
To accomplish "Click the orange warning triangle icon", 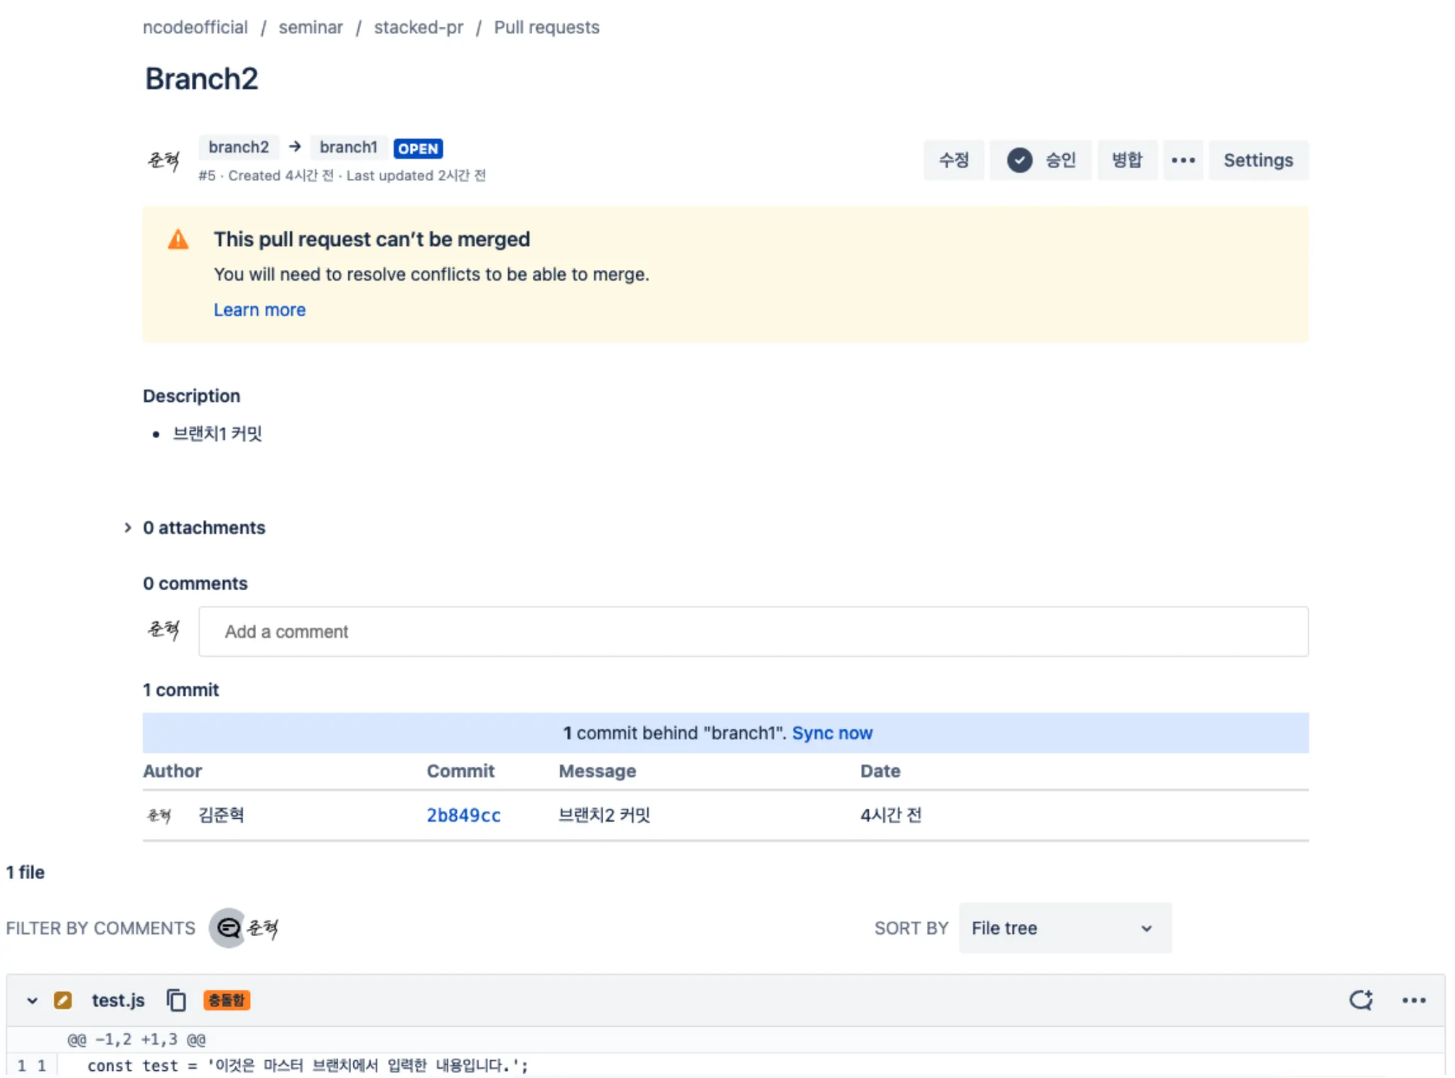I will coord(178,240).
